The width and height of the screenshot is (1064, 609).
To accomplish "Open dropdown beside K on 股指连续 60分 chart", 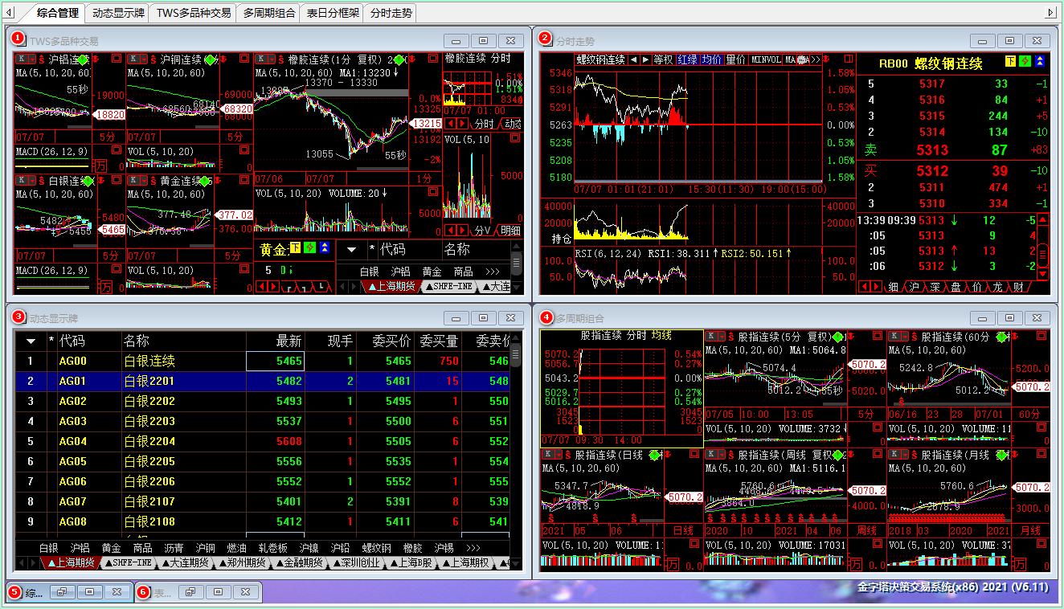I will [x=906, y=337].
